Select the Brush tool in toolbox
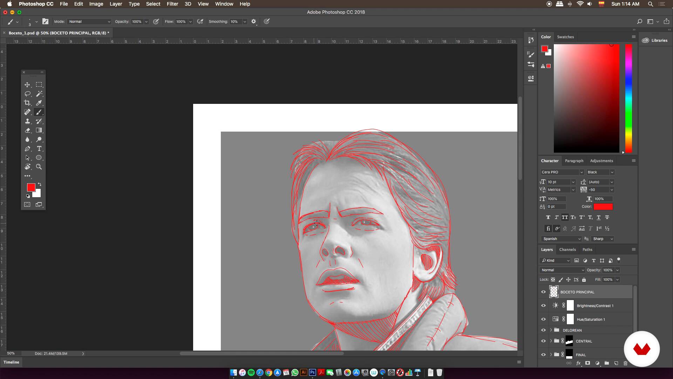The height and width of the screenshot is (379, 673). pos(39,112)
